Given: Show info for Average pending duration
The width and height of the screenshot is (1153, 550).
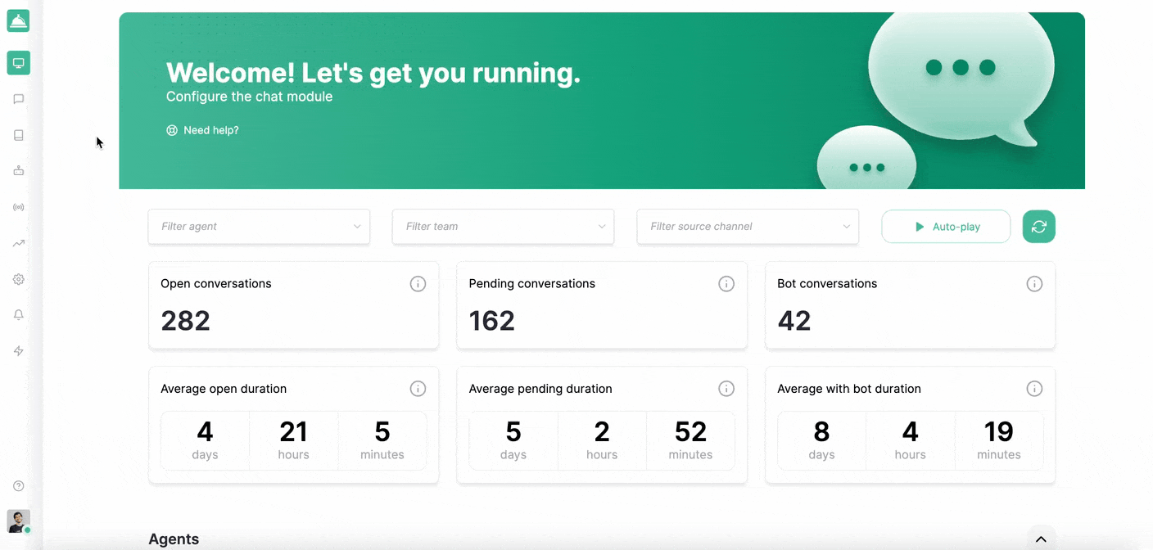Looking at the screenshot, I should [726, 389].
